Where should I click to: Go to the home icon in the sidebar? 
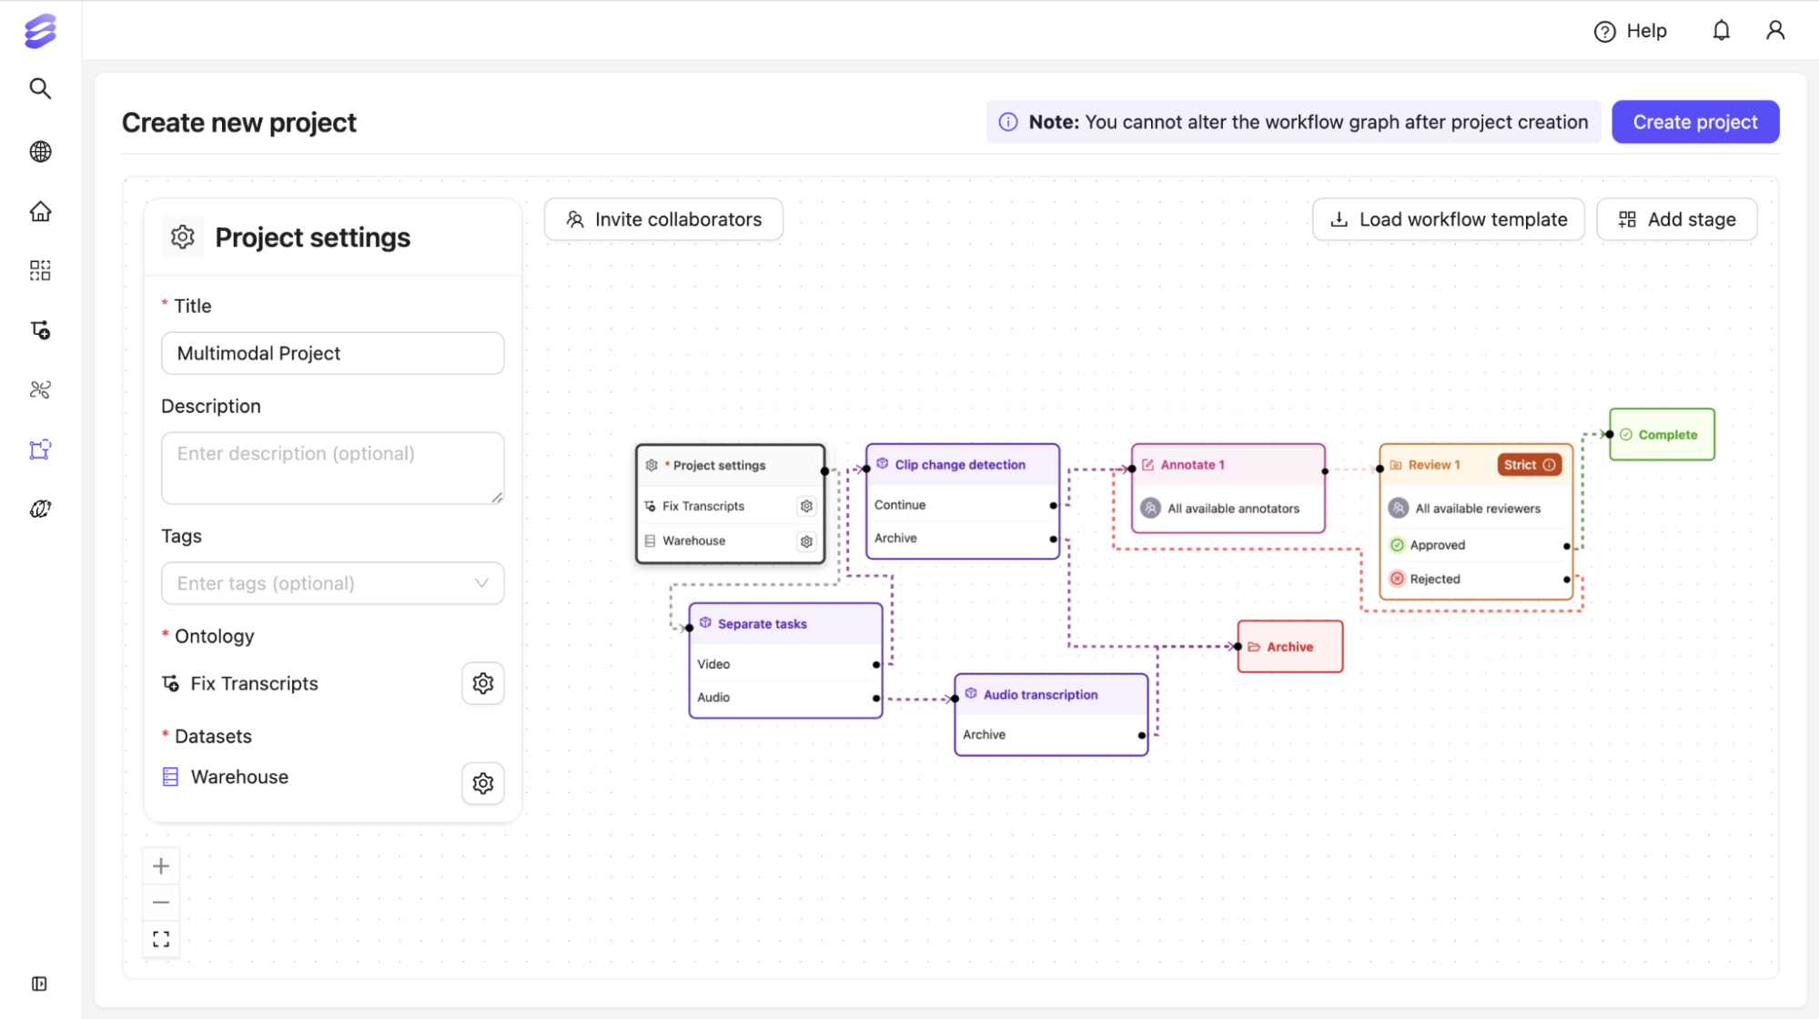coord(40,211)
